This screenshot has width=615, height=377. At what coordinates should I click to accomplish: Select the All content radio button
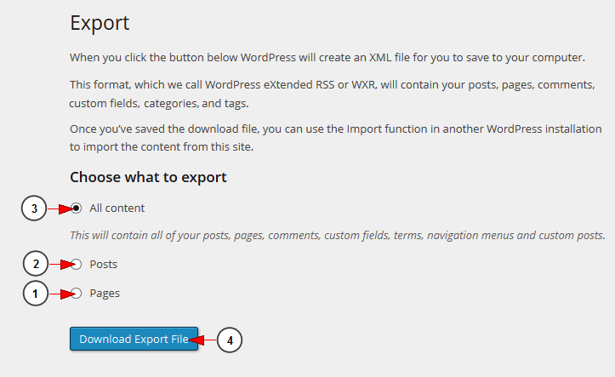pos(77,208)
